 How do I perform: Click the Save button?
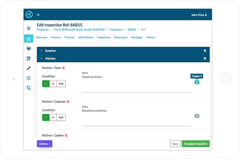tap(175, 144)
